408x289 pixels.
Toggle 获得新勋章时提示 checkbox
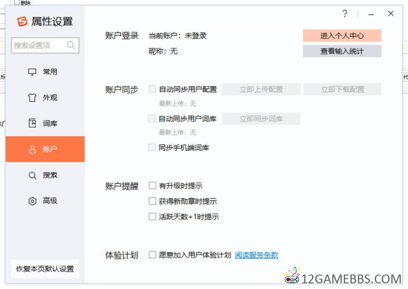pos(152,201)
